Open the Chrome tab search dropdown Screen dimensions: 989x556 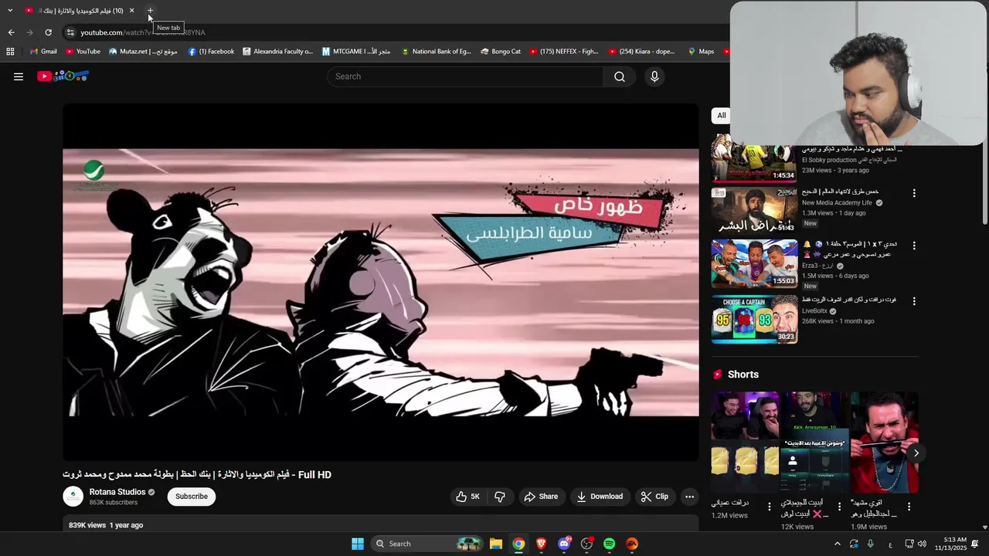[10, 11]
